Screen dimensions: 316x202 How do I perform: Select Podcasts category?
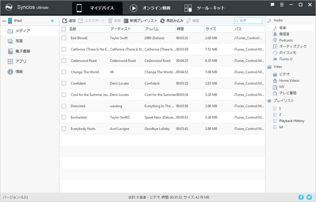[283, 40]
